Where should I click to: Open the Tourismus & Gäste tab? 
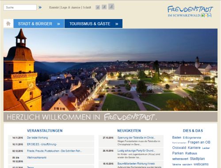pyautogui.click(x=93, y=23)
